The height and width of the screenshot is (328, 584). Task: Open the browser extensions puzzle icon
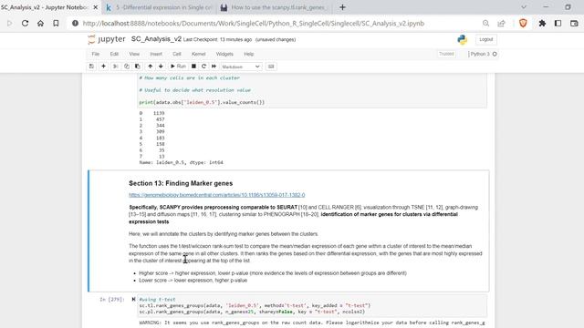(542, 23)
